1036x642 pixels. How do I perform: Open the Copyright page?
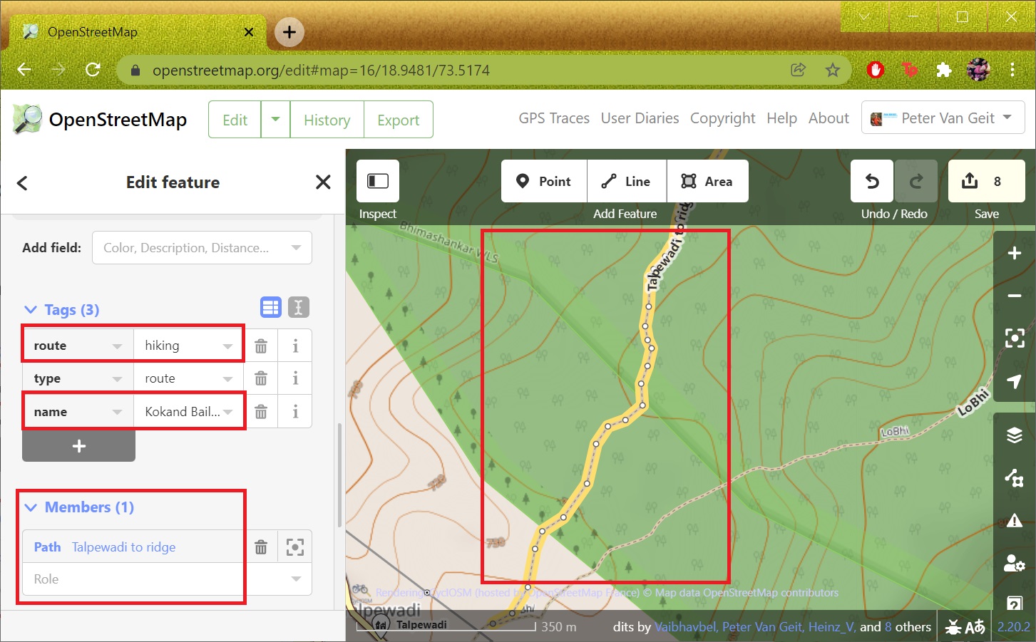722,118
